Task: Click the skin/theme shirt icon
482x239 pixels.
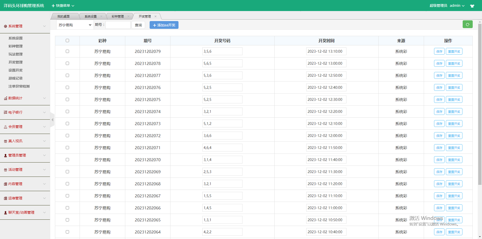Action: pos(472,6)
